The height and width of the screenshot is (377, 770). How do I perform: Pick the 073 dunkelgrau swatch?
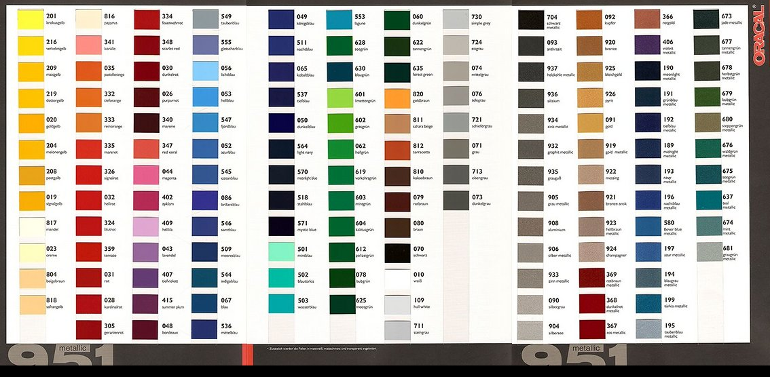(x=456, y=201)
